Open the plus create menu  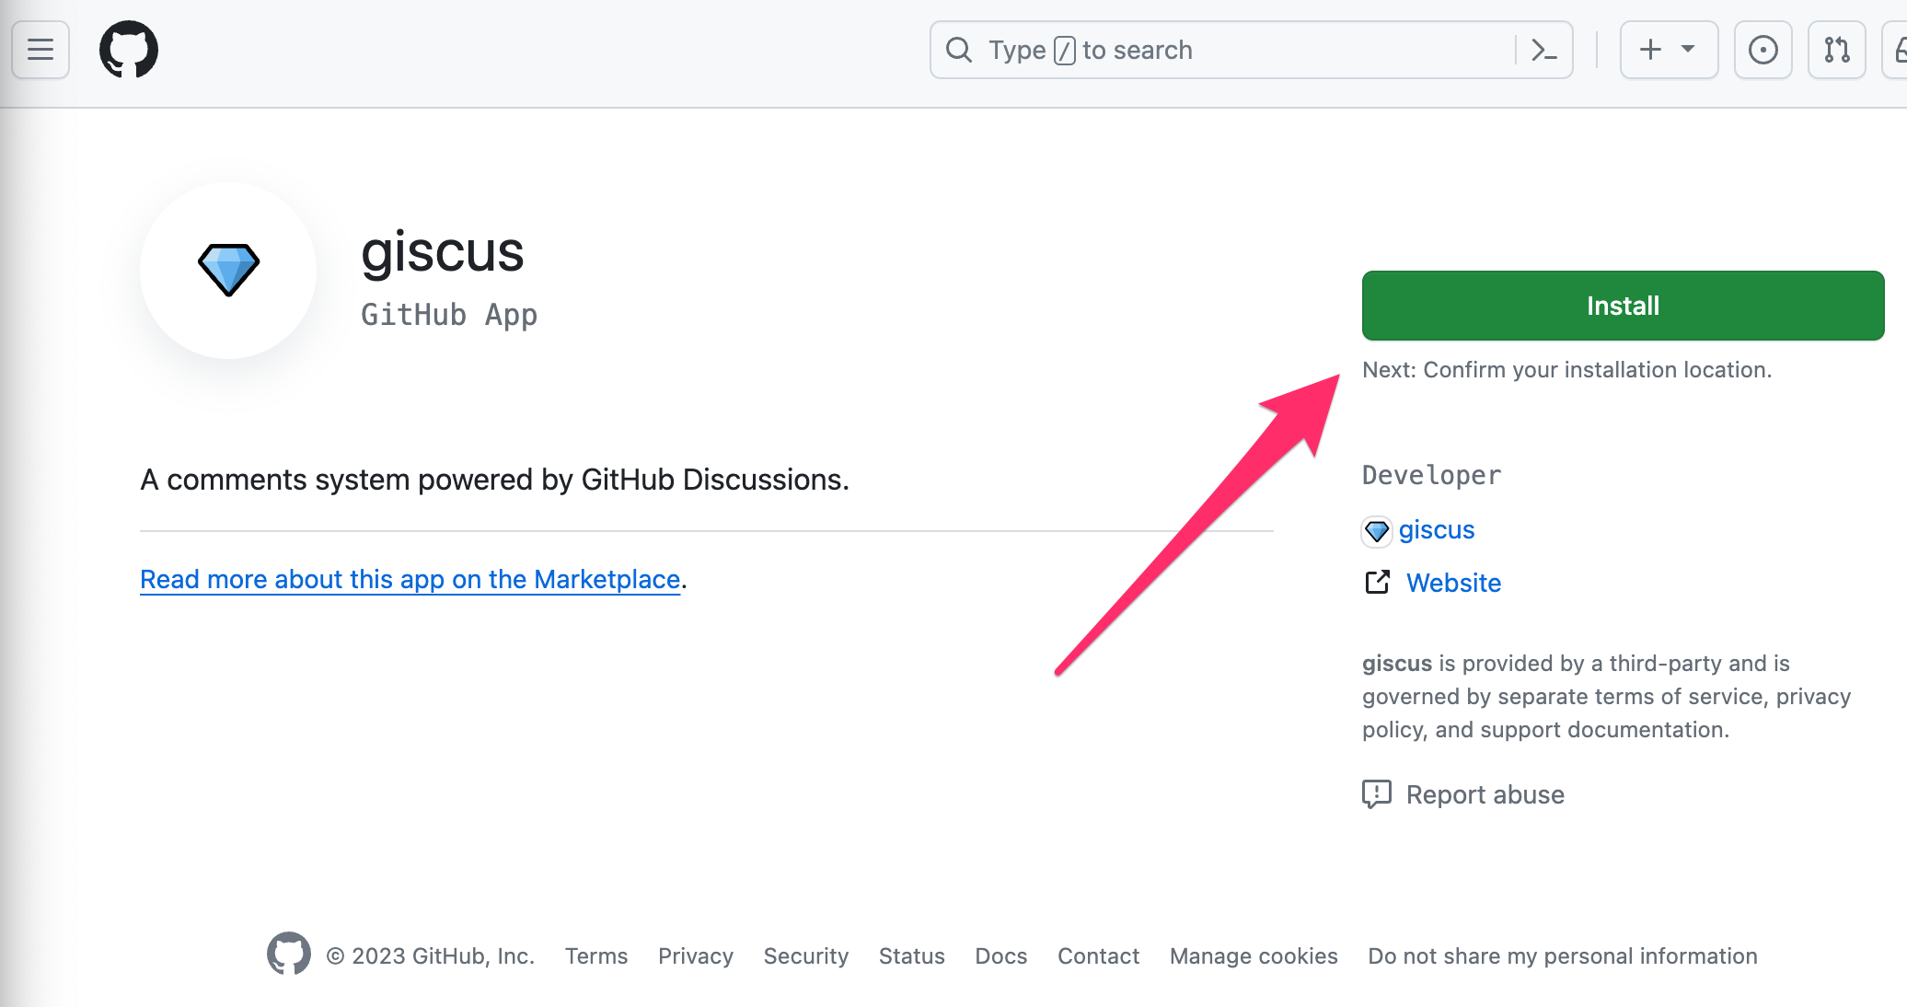click(1649, 49)
